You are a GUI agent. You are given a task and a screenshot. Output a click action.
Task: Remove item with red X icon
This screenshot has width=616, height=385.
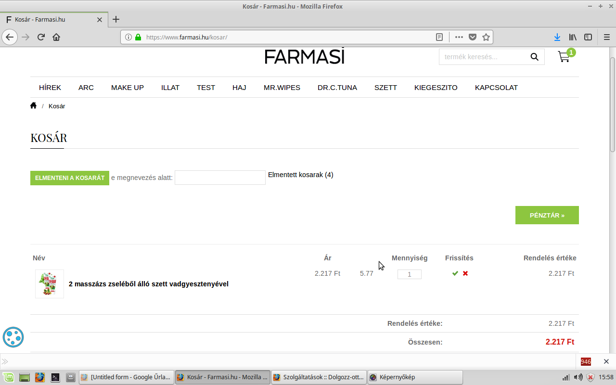tap(465, 273)
